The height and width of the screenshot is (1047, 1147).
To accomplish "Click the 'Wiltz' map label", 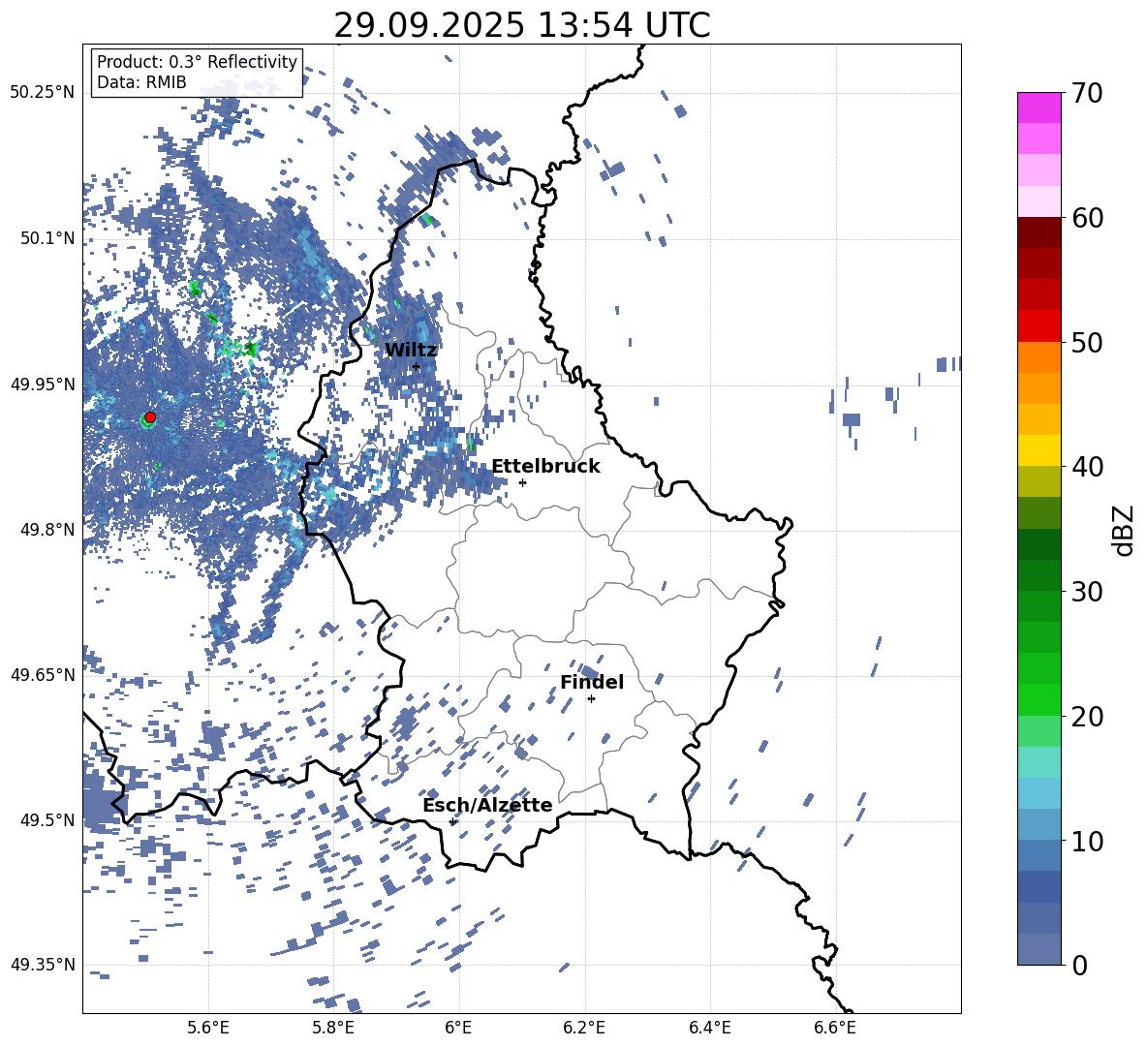I will click(411, 350).
